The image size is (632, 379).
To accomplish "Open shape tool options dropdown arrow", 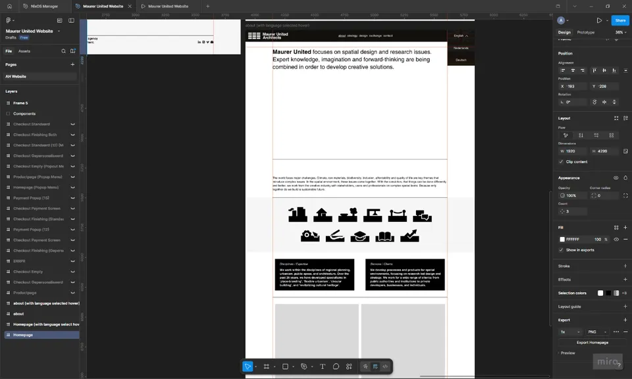I will (x=293, y=366).
